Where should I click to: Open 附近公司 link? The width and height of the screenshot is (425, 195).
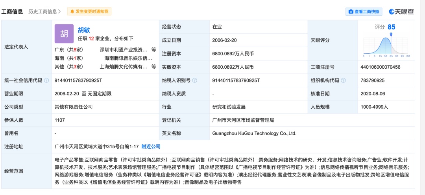(151, 147)
